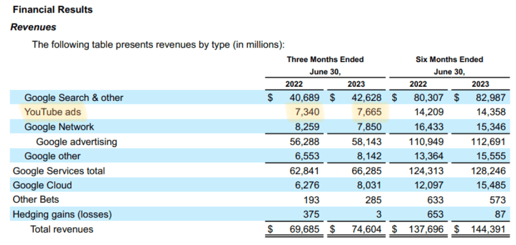Click the 'Google other' row label
516x245 pixels.
coord(53,155)
